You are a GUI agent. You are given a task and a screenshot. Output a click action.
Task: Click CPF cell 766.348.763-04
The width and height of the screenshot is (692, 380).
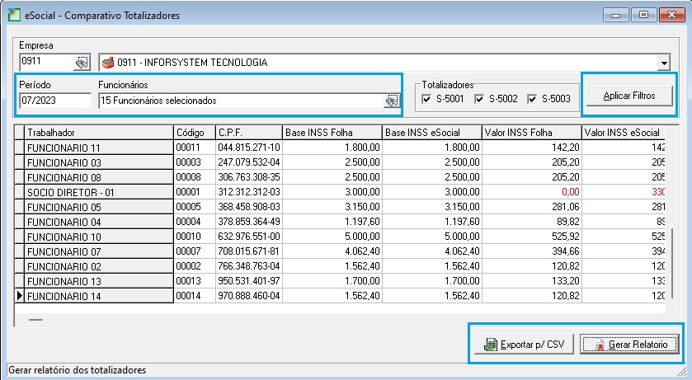tap(249, 267)
